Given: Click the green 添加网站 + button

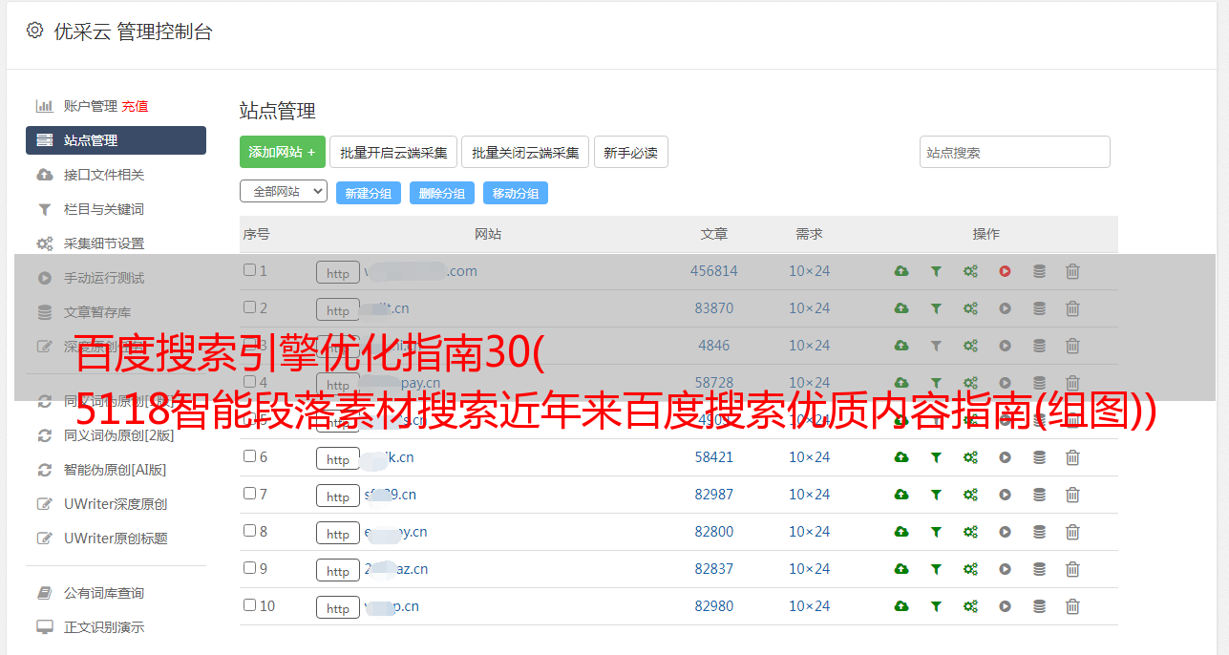Looking at the screenshot, I should [283, 152].
